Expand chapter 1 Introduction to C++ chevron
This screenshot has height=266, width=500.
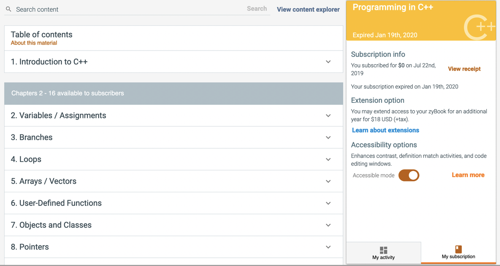click(x=328, y=62)
